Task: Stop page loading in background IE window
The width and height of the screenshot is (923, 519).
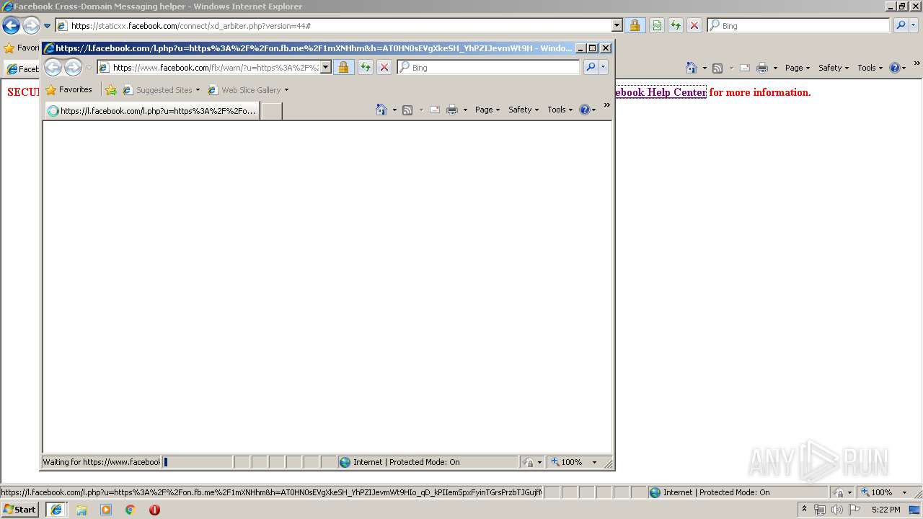Action: click(694, 25)
